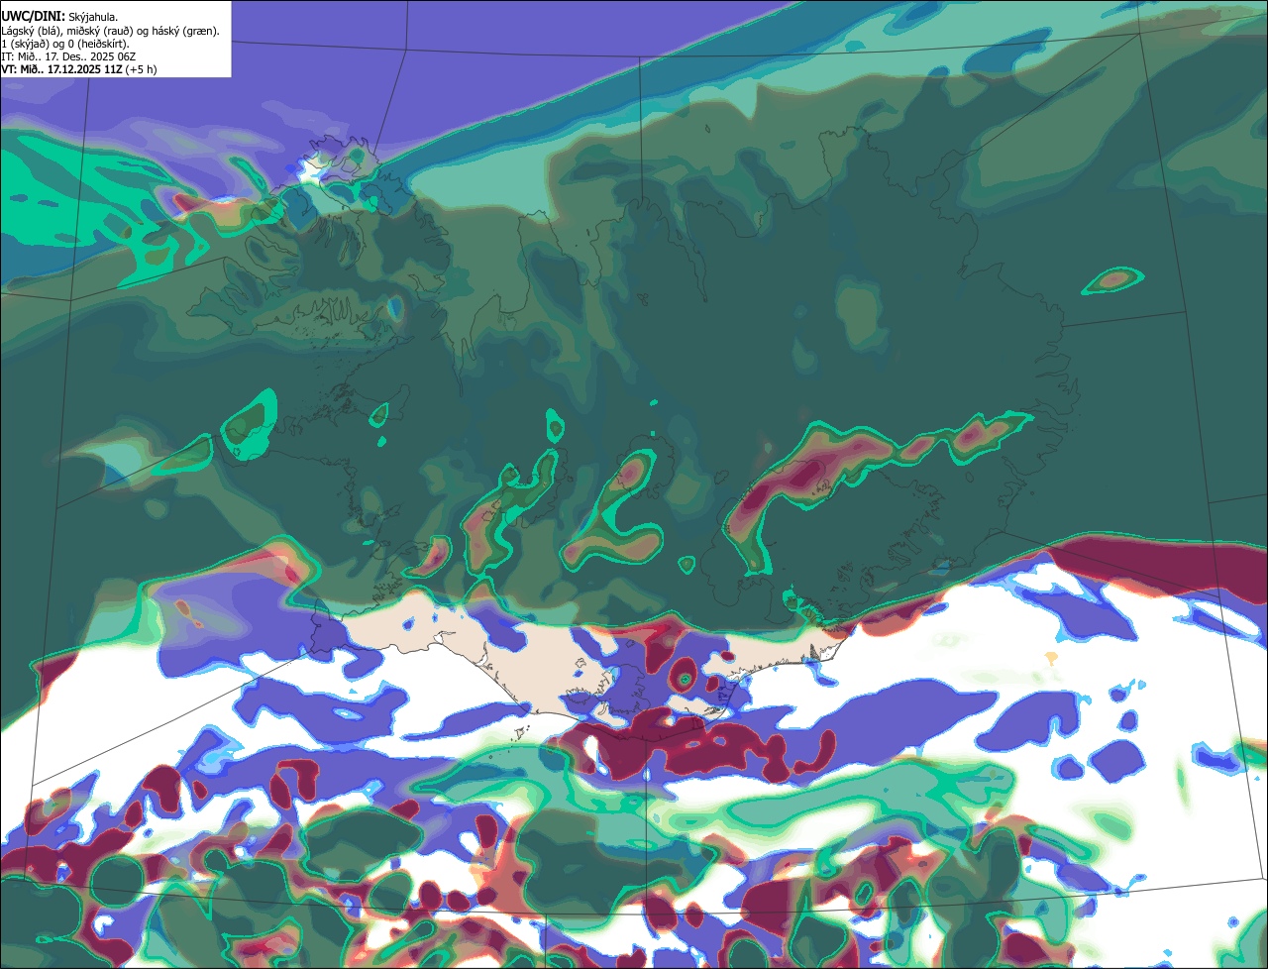This screenshot has height=969, width=1268.
Task: Click the 'UWC/DINI:' title text
Action: 33,17
